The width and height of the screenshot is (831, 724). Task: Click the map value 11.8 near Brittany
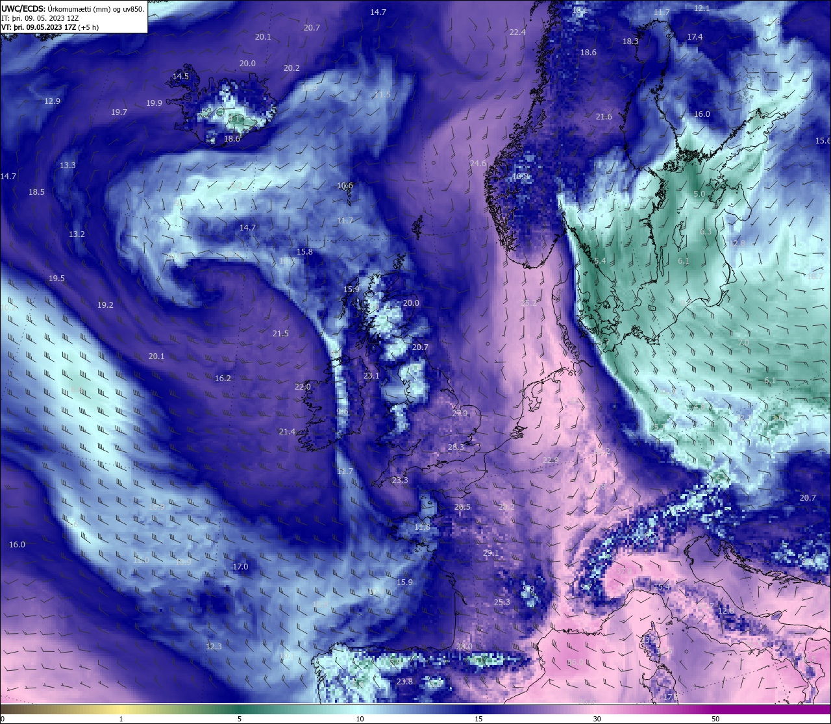pyautogui.click(x=422, y=527)
